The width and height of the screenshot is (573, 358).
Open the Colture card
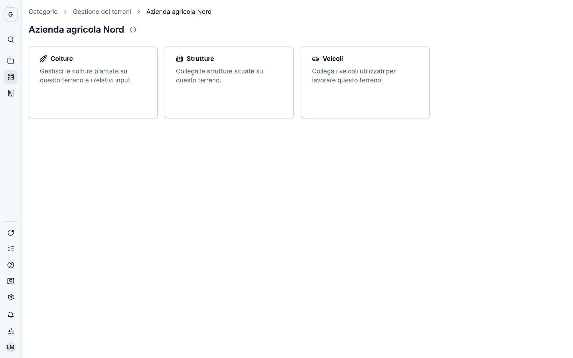click(93, 82)
